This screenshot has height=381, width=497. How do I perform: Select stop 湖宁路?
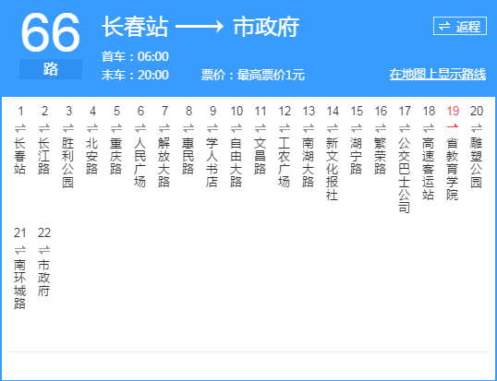click(x=357, y=156)
